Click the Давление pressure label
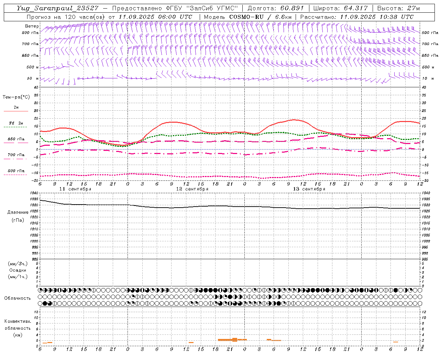440x352 pixels. [x=18, y=212]
